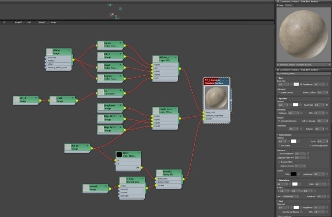
Task: Click the diffuse Layer RGB node thumbnail
Action: [x=156, y=59]
